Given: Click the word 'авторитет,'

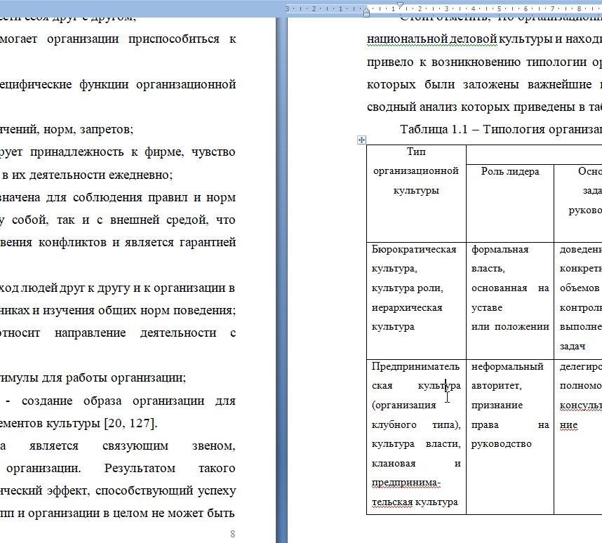Looking at the screenshot, I should coord(497,386).
